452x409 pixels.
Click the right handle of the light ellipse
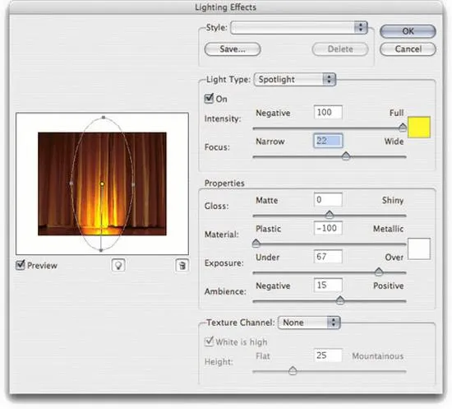point(133,184)
